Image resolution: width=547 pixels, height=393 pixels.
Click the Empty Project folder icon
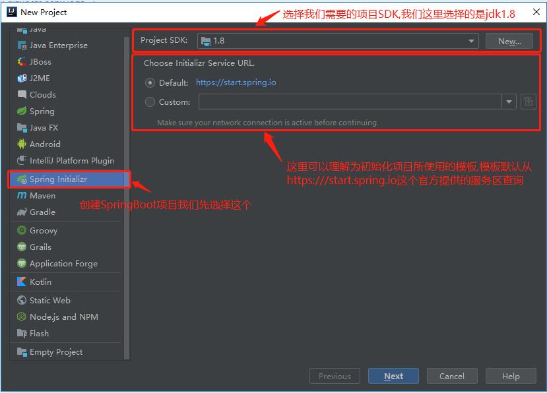pyautogui.click(x=22, y=352)
